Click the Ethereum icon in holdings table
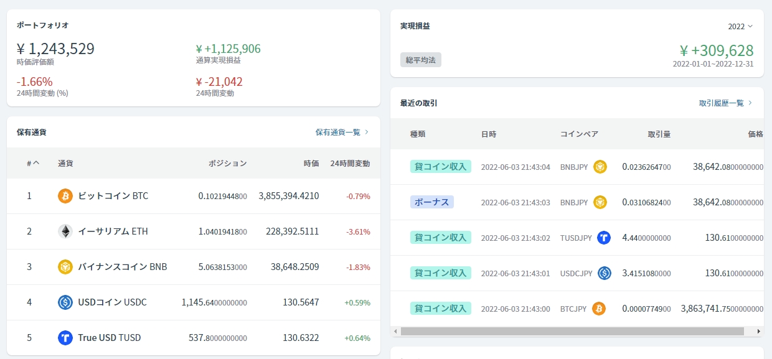This screenshot has height=359, width=772. (x=65, y=231)
